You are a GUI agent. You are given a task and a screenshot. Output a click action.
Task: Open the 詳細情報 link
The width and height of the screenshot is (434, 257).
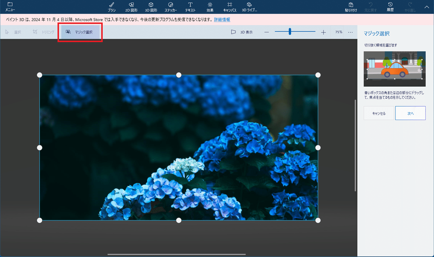click(x=222, y=19)
